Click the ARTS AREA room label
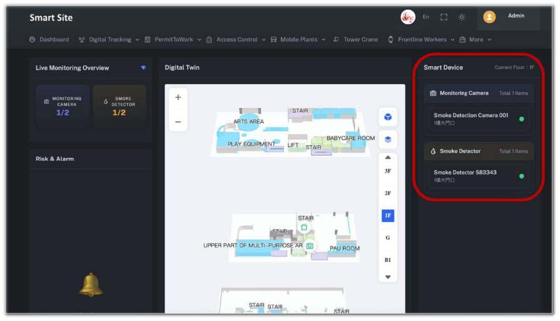 click(248, 121)
